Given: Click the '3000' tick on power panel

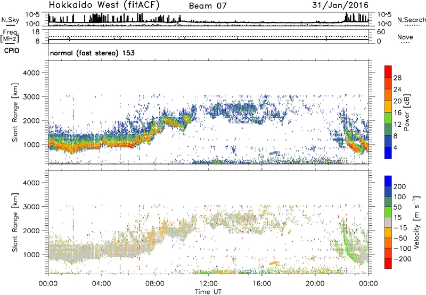Looking at the screenshot, I should (x=31, y=97).
